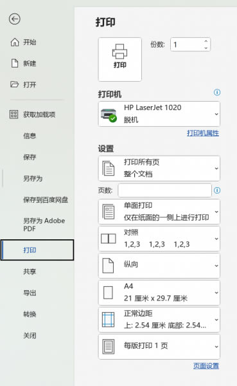This screenshot has width=237, height=386.
Task: Decrease copies with the down arrow
Action: point(206,48)
